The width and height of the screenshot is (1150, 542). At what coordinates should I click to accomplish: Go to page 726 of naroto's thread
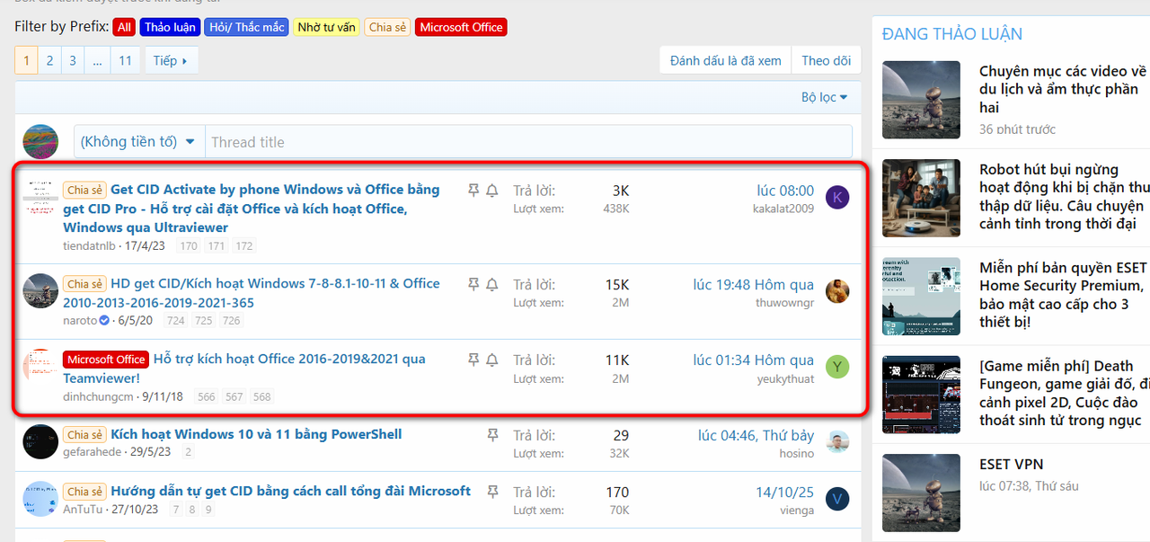click(231, 321)
